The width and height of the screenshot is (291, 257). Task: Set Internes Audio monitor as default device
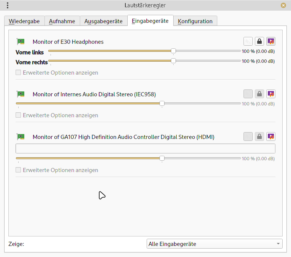tap(270, 94)
